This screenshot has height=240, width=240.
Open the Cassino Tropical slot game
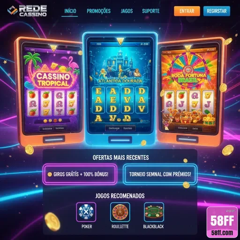[x=51, y=91]
